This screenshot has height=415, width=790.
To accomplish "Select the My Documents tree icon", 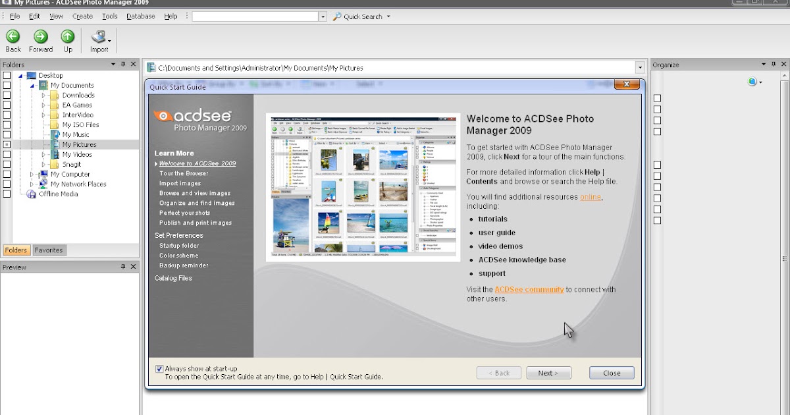I will 43,85.
